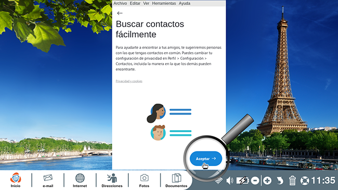Click the Wi-Fi status icon
The width and height of the screenshot is (338, 190).
(219, 181)
